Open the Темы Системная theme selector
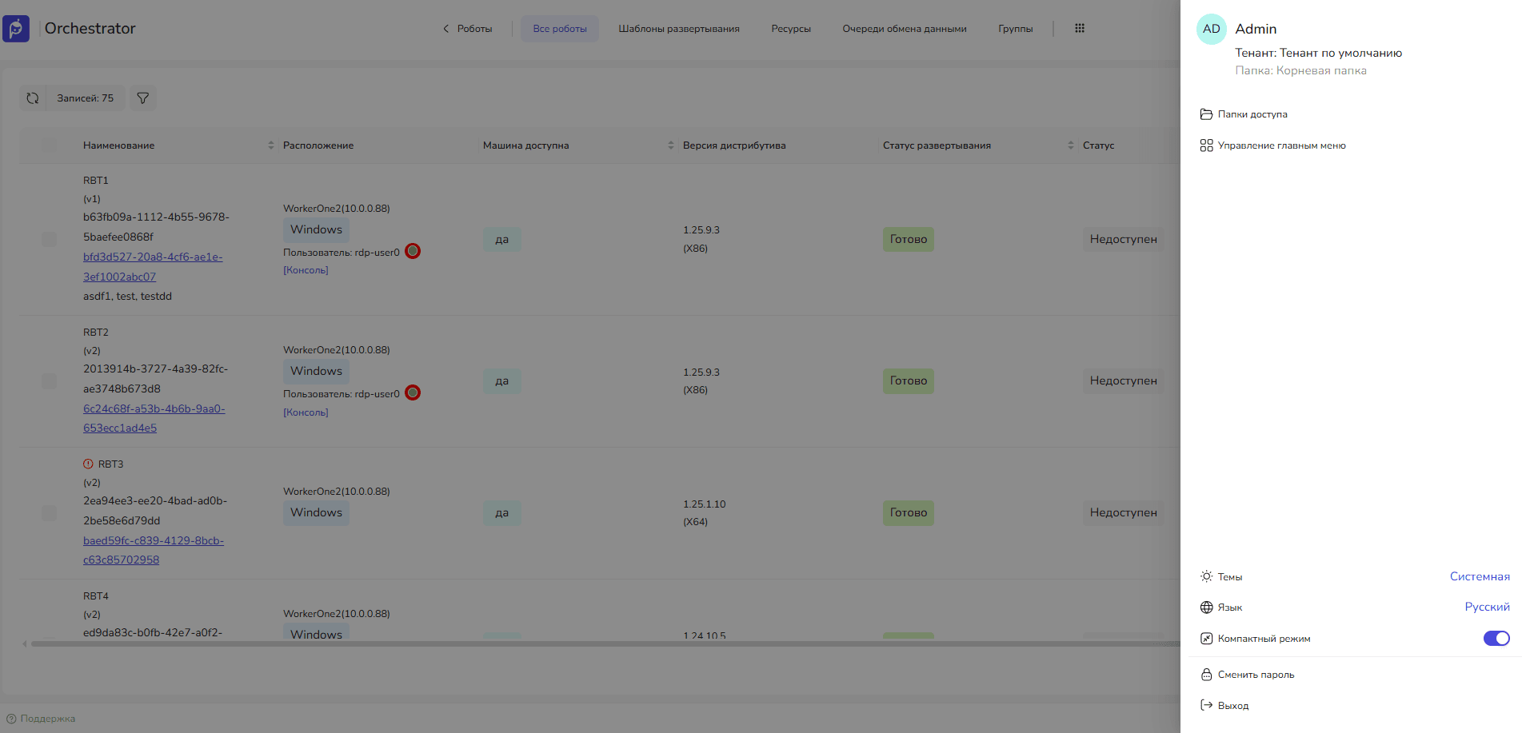1526x733 pixels. pos(1479,576)
